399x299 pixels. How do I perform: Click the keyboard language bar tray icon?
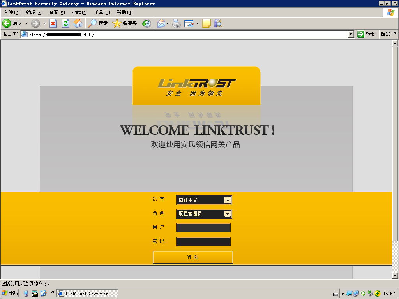click(x=335, y=294)
